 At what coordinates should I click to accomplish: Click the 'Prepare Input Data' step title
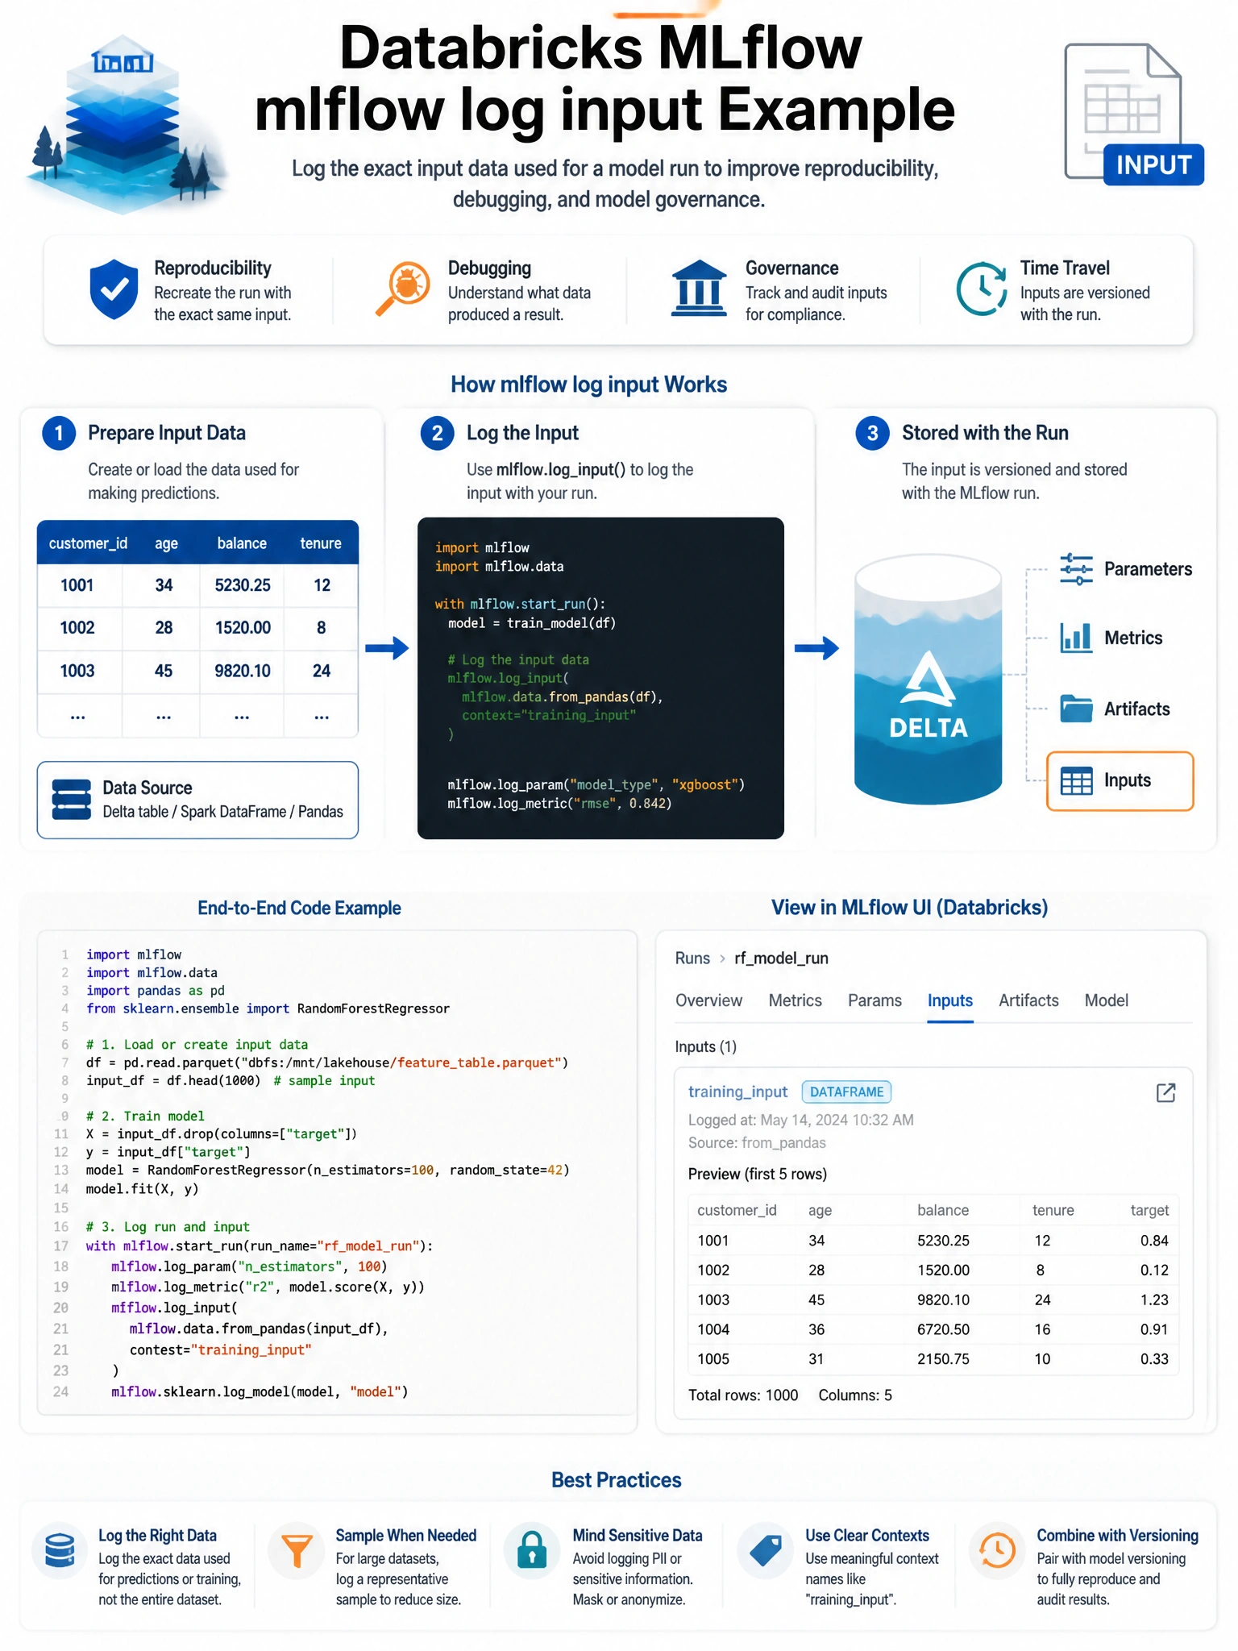pos(167,433)
